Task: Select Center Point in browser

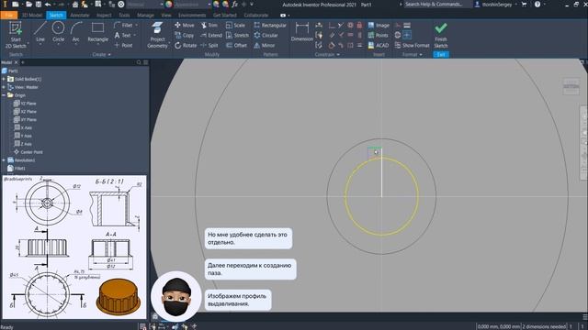Action: [x=28, y=152]
